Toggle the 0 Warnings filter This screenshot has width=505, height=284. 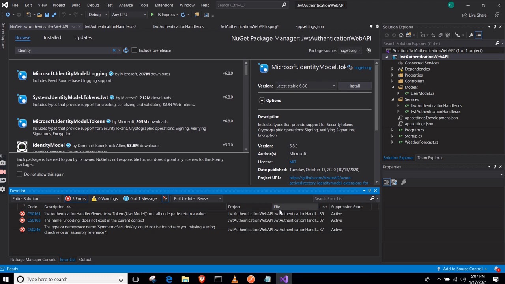[x=105, y=198]
